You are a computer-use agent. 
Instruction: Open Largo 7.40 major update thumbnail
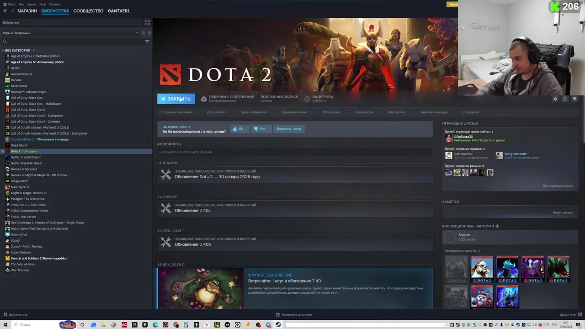coord(200,288)
